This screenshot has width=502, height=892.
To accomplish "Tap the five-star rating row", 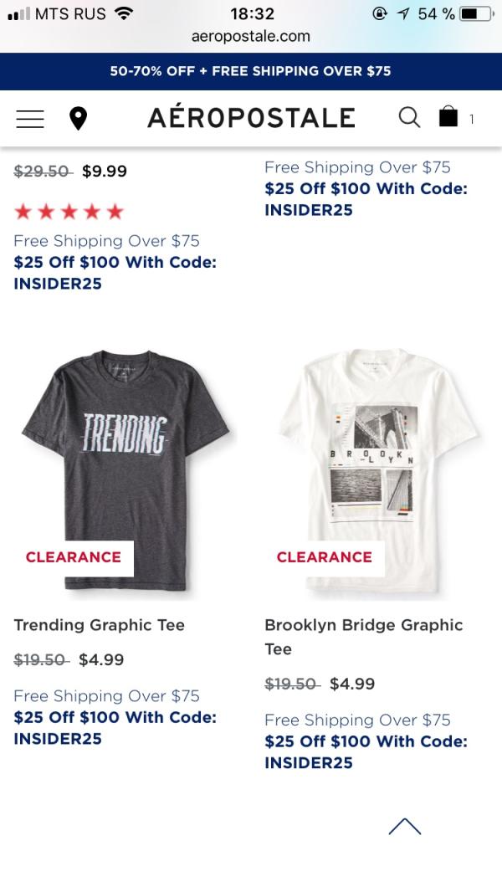I will click(69, 212).
